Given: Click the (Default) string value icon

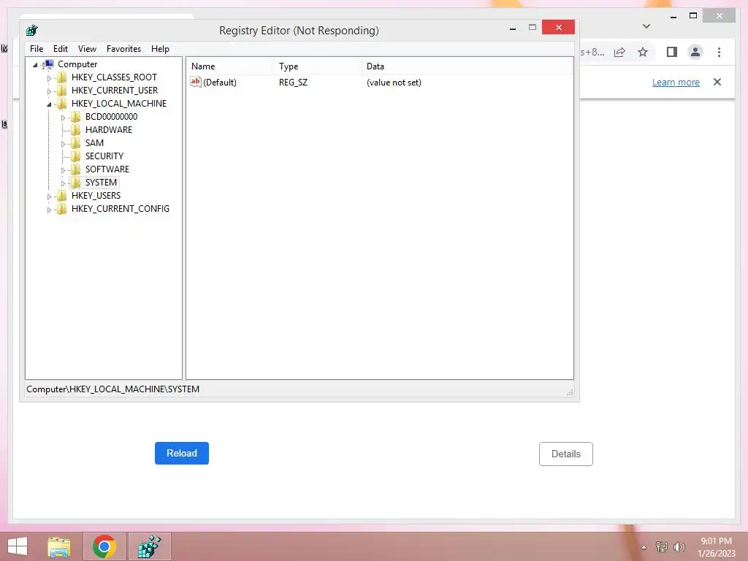Looking at the screenshot, I should click(x=196, y=82).
